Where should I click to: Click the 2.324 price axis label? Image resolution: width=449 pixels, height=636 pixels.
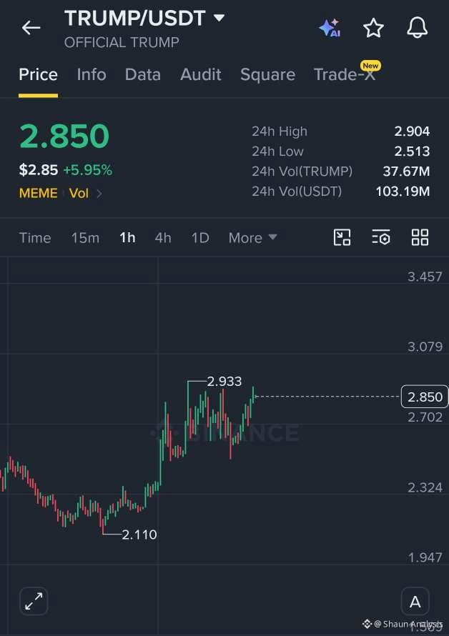point(425,487)
